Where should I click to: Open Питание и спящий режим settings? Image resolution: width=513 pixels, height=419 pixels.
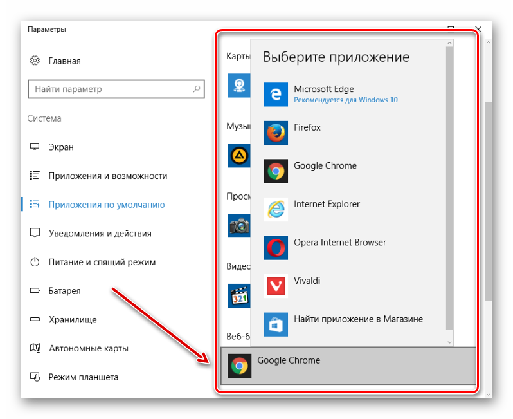[102, 262]
